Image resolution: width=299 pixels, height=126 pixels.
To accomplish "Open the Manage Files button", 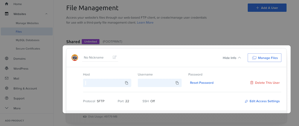I will point(265,58).
